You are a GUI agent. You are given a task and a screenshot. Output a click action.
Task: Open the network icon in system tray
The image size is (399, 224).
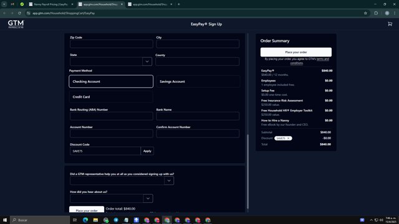[376, 220]
